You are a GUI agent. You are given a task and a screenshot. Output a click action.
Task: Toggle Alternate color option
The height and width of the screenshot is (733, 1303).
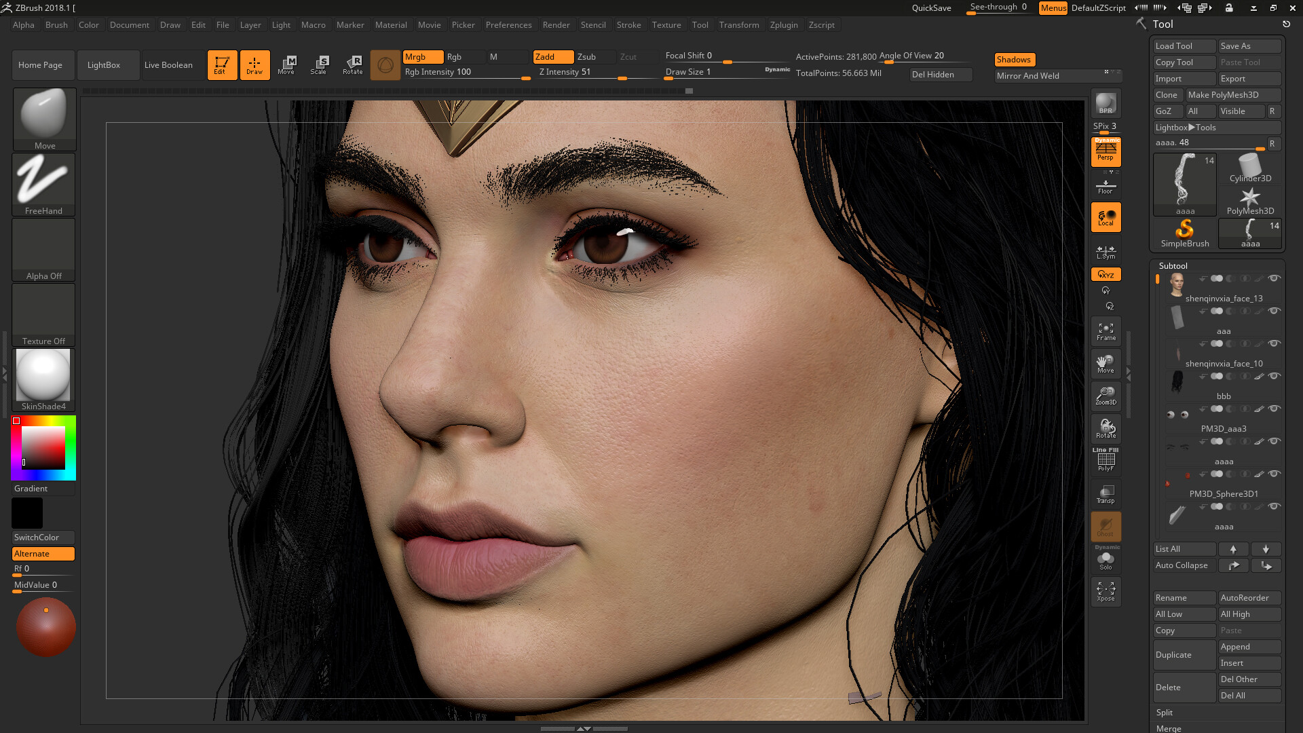(x=43, y=554)
